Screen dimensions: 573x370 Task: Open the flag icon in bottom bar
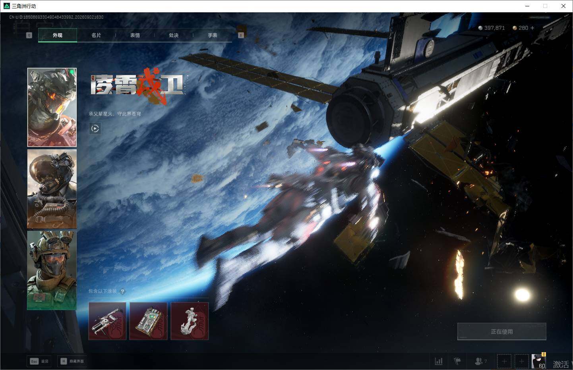[x=457, y=361]
